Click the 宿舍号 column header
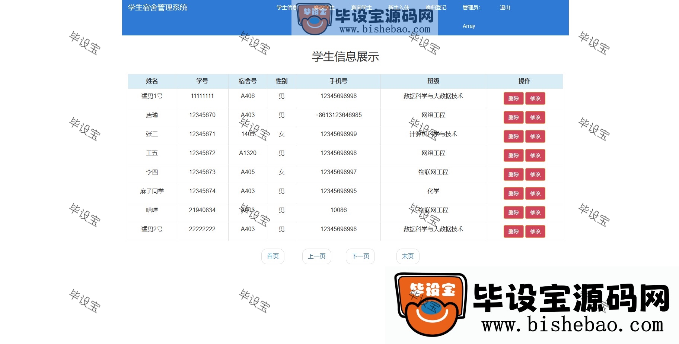This screenshot has height=344, width=679. pyautogui.click(x=248, y=81)
